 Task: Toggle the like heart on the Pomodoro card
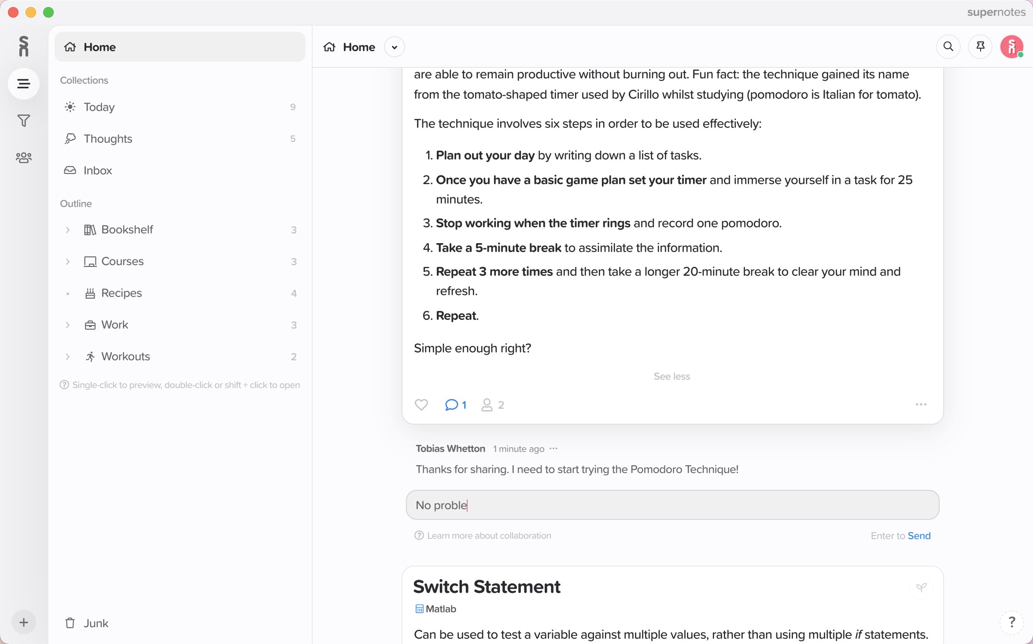[x=421, y=404]
